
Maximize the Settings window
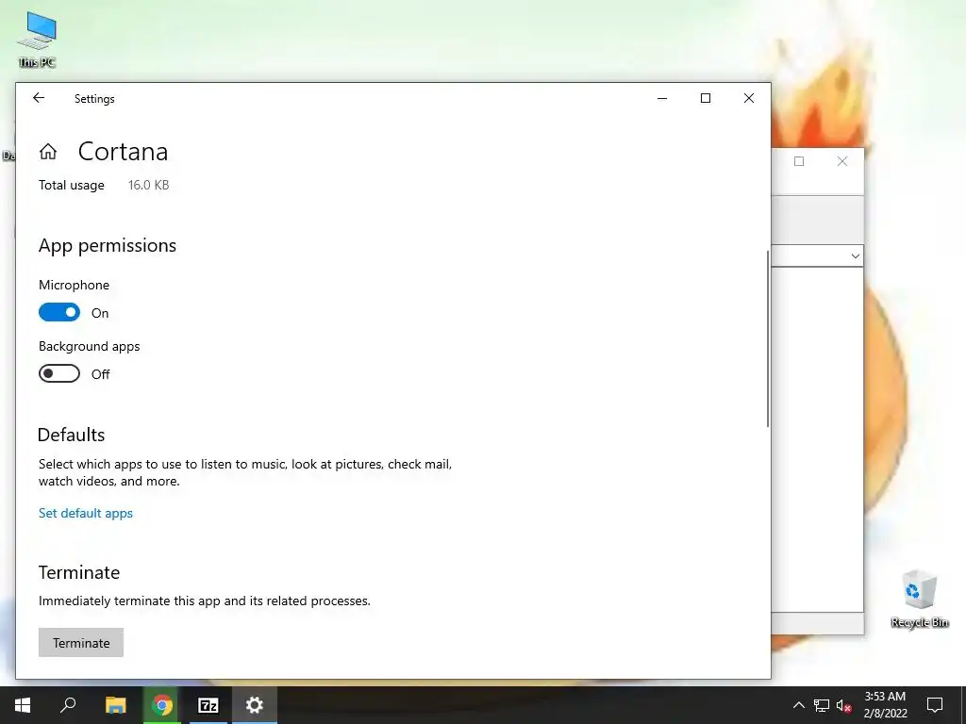706,98
